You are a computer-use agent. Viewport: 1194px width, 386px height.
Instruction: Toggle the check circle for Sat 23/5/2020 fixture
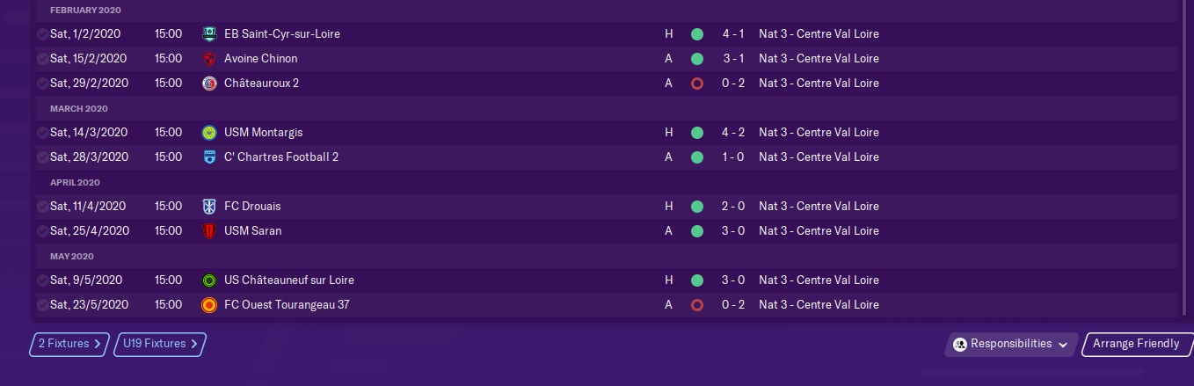point(42,305)
